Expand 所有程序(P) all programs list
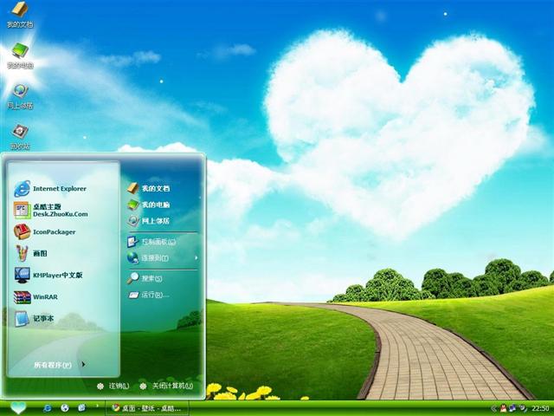Viewport: 554px width, 416px height. pyautogui.click(x=60, y=365)
